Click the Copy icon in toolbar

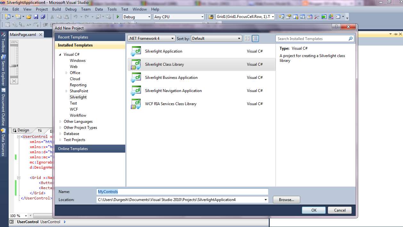click(59, 17)
